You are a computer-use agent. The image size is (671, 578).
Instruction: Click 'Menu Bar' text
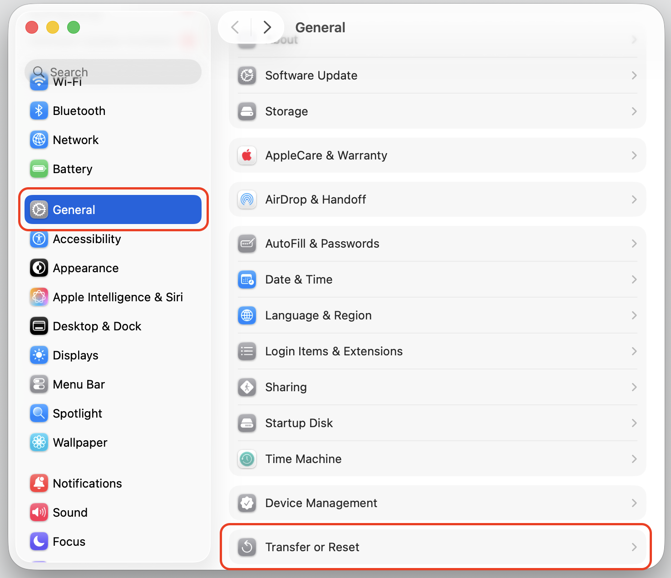79,384
